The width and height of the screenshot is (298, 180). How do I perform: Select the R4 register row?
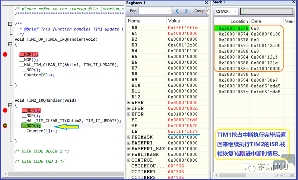(167, 51)
